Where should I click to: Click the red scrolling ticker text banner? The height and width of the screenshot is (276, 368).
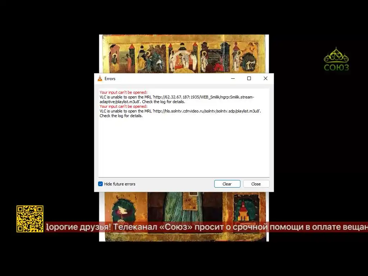click(207, 227)
